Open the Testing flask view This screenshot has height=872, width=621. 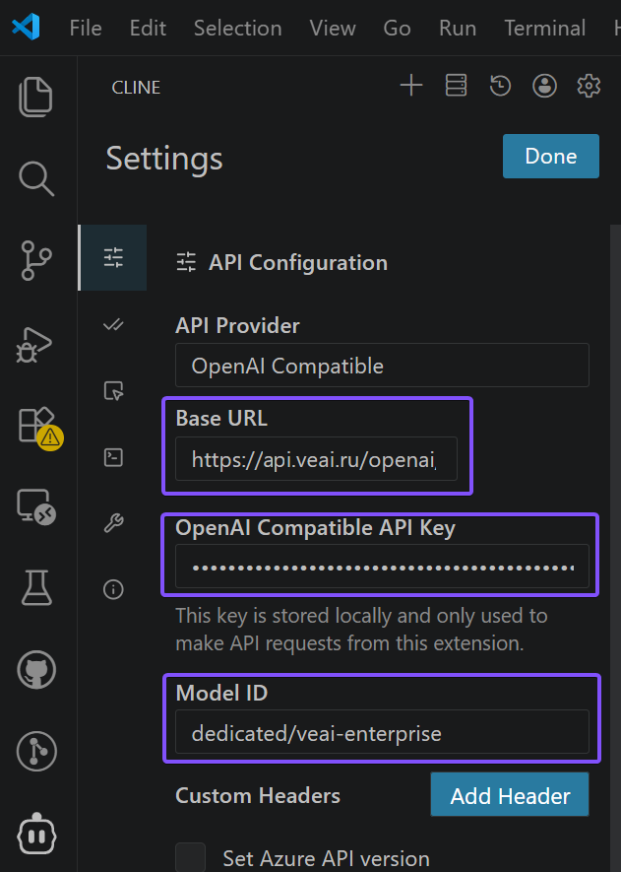[36, 587]
